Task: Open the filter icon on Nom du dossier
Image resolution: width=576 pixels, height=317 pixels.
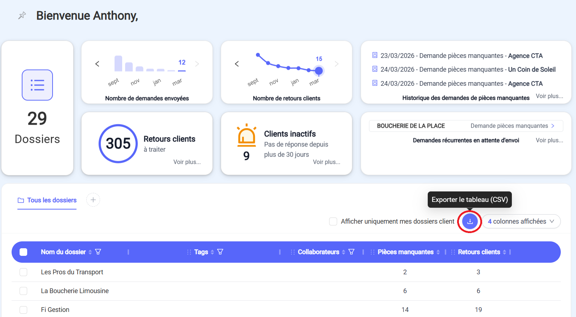Action: click(98, 252)
